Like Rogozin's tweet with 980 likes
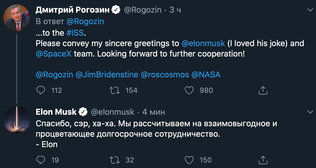Image resolution: width=316 pixels, height=168 pixels. (189, 90)
